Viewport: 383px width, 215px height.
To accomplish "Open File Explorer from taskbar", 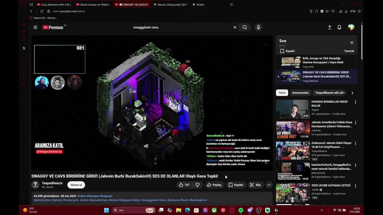I will (179, 210).
